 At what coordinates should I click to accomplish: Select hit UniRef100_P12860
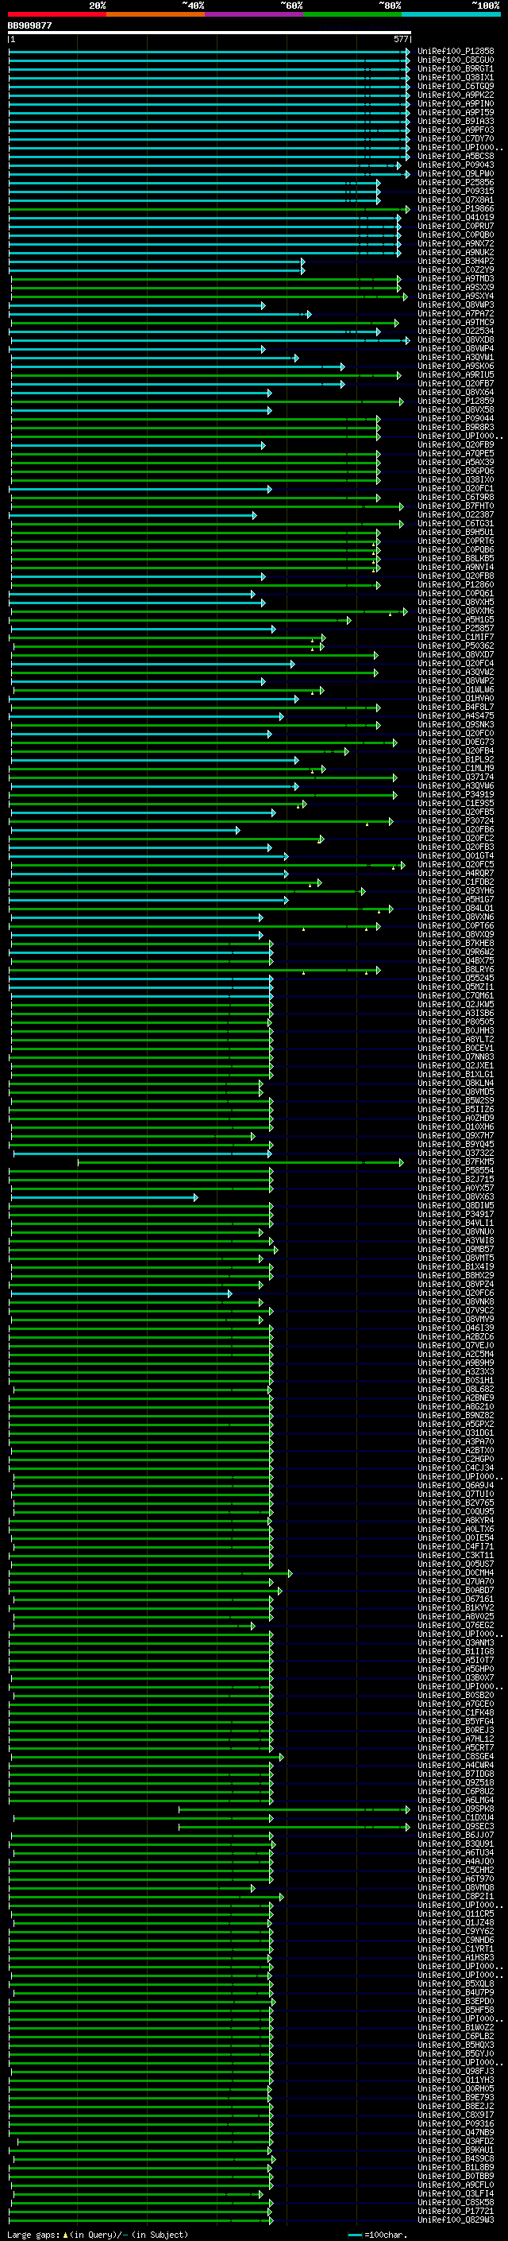[456, 585]
